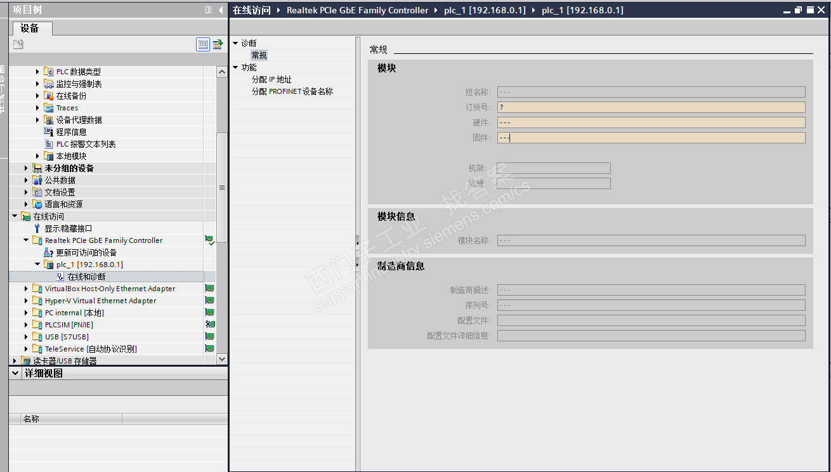Click the 程序信息 icon
Screen dimensions: 831x472
pyautogui.click(x=49, y=132)
